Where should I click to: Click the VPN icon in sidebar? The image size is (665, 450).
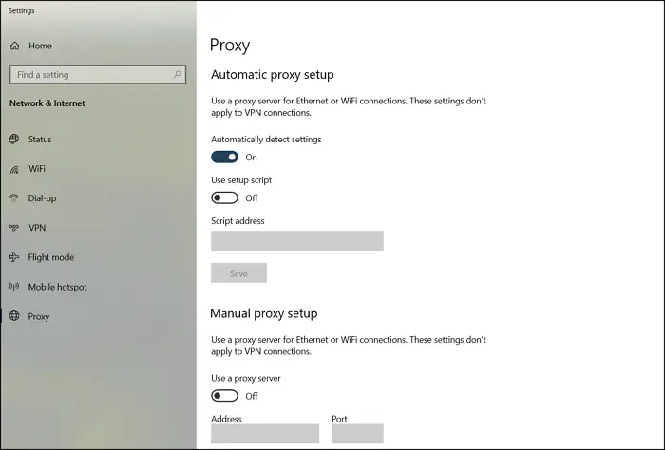point(14,228)
